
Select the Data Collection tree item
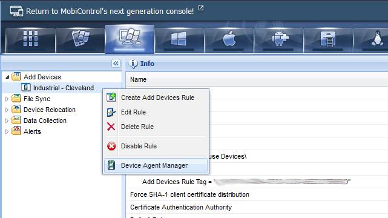(x=45, y=121)
